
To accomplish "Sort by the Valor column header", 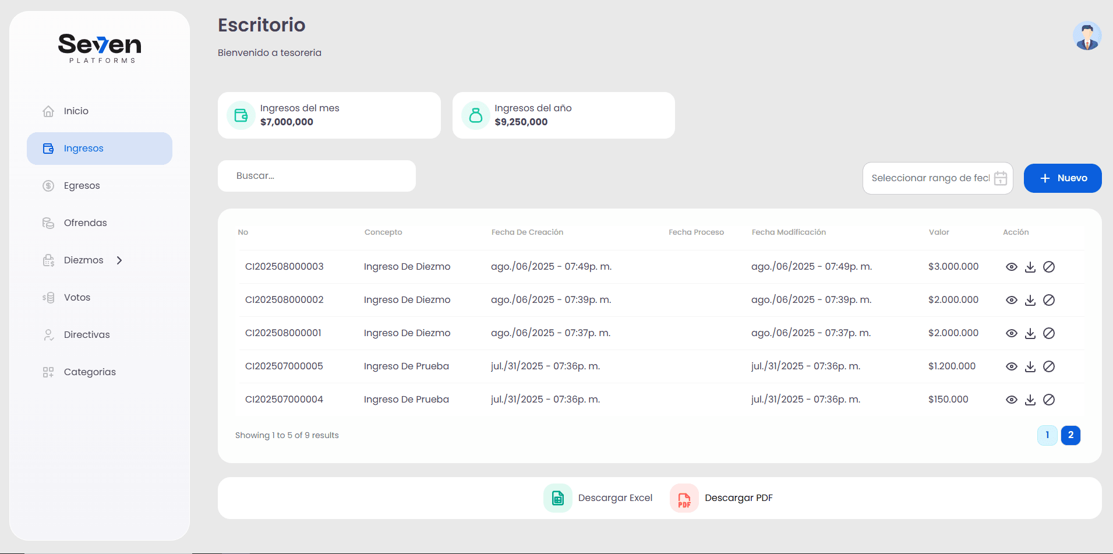I will coord(939,232).
